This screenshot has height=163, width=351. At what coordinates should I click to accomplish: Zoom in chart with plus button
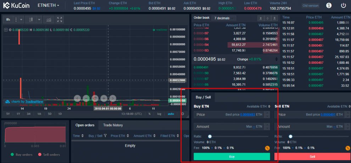point(104,98)
